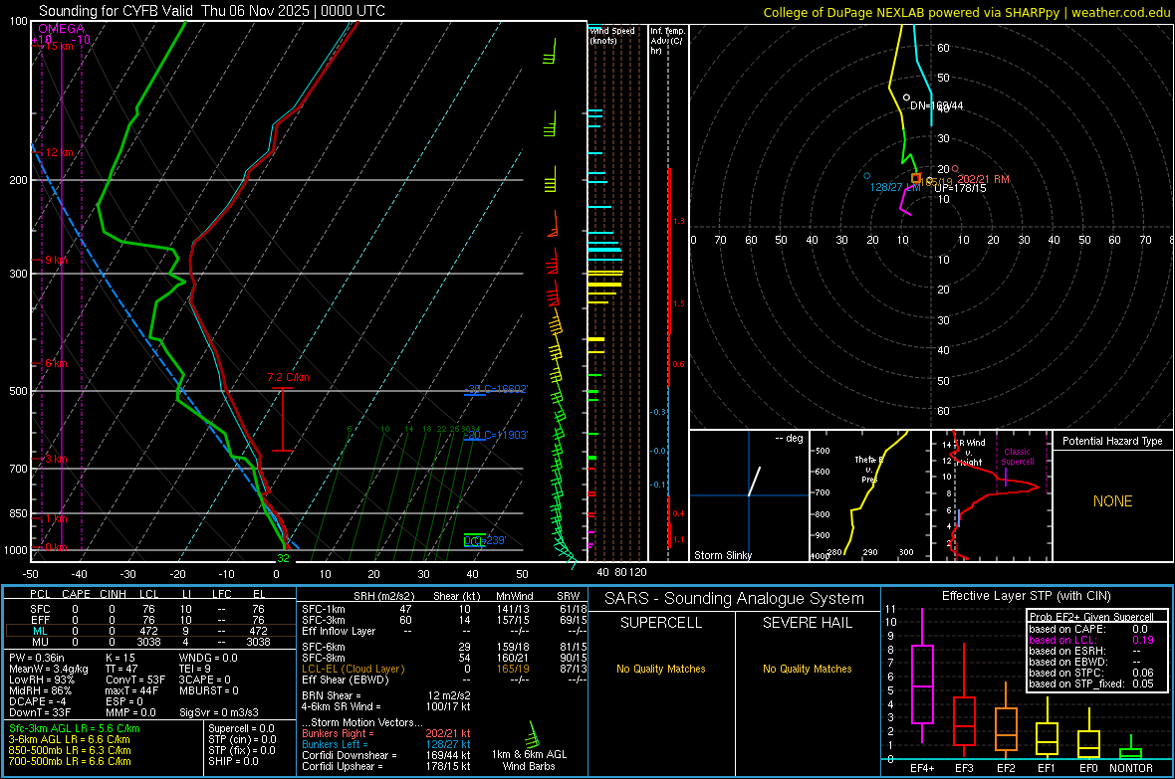This screenshot has height=779, width=1175.
Task: Click the 'Effective Layer STP (with CIN)' title
Action: pos(1026,596)
